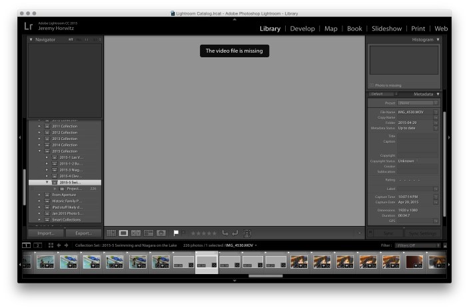The image size is (469, 308).
Task: Expand the 2014 Collection set
Action: [39, 145]
